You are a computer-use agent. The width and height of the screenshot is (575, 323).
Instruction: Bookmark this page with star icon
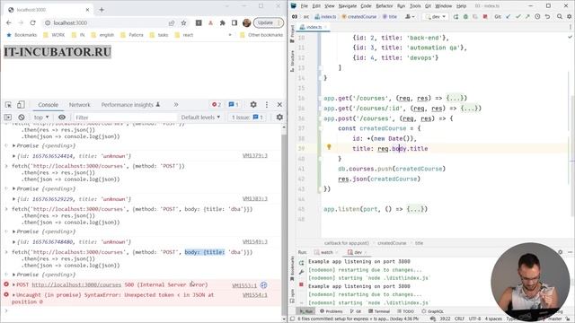[x=183, y=22]
